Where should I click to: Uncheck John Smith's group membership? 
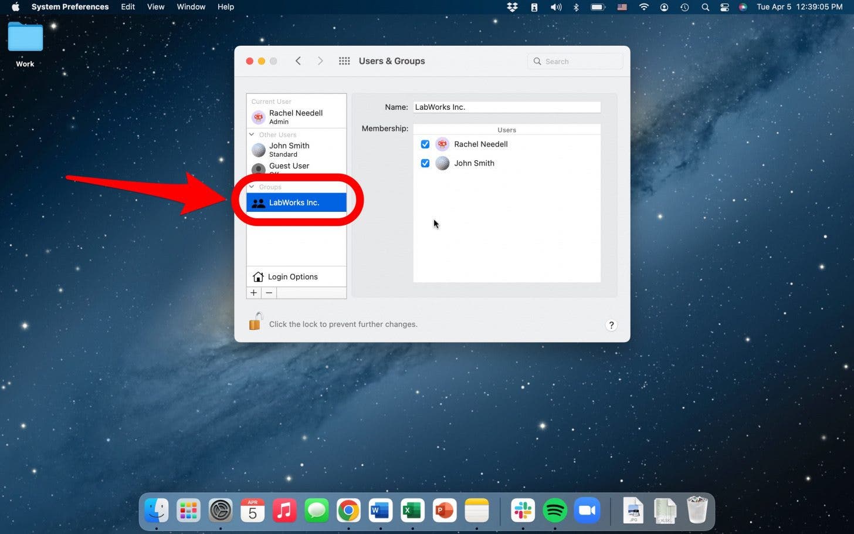425,163
